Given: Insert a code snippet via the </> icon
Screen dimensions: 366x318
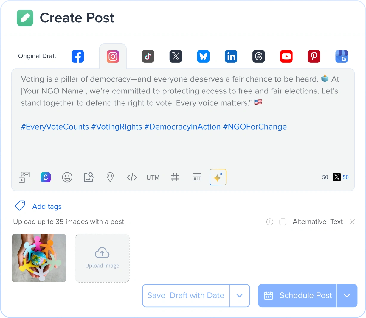Looking at the screenshot, I should click(131, 177).
